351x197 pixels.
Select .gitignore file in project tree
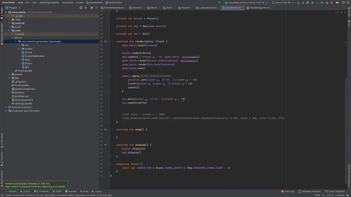pos(19,82)
